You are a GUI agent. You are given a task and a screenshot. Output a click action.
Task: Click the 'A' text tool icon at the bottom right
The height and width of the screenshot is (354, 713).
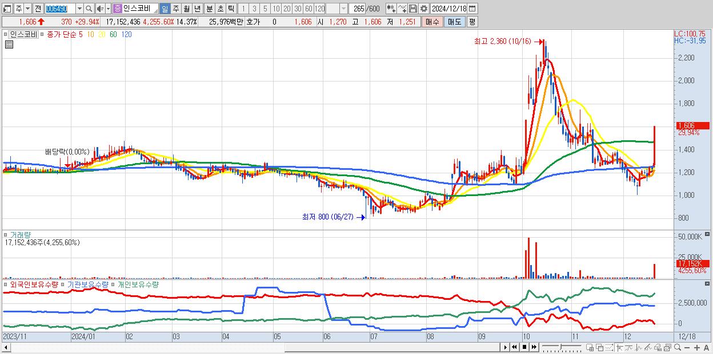click(707, 347)
